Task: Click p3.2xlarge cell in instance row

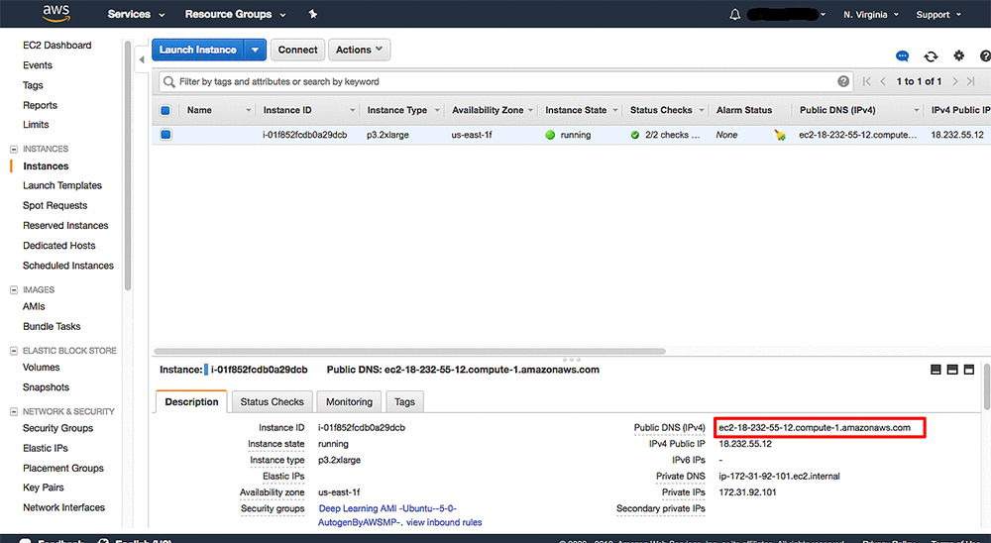Action: coord(387,135)
